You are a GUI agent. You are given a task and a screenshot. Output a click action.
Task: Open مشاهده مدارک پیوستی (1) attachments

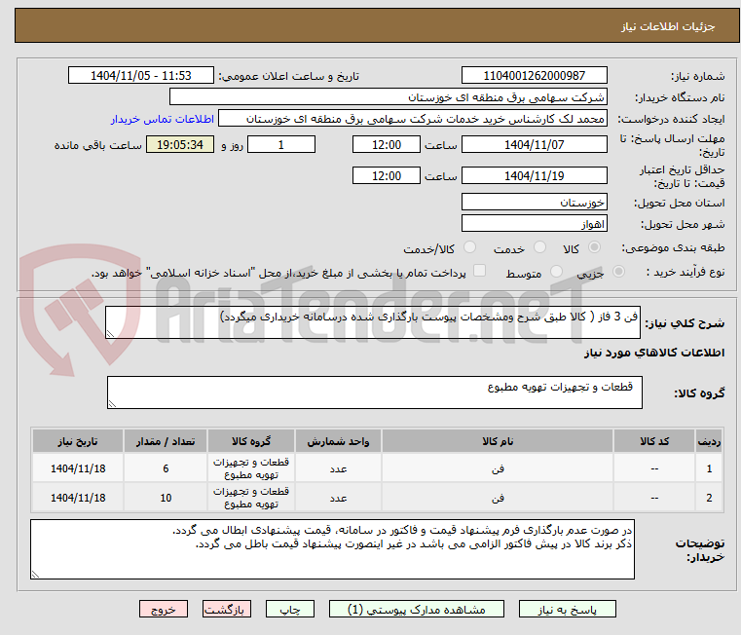[x=417, y=609]
